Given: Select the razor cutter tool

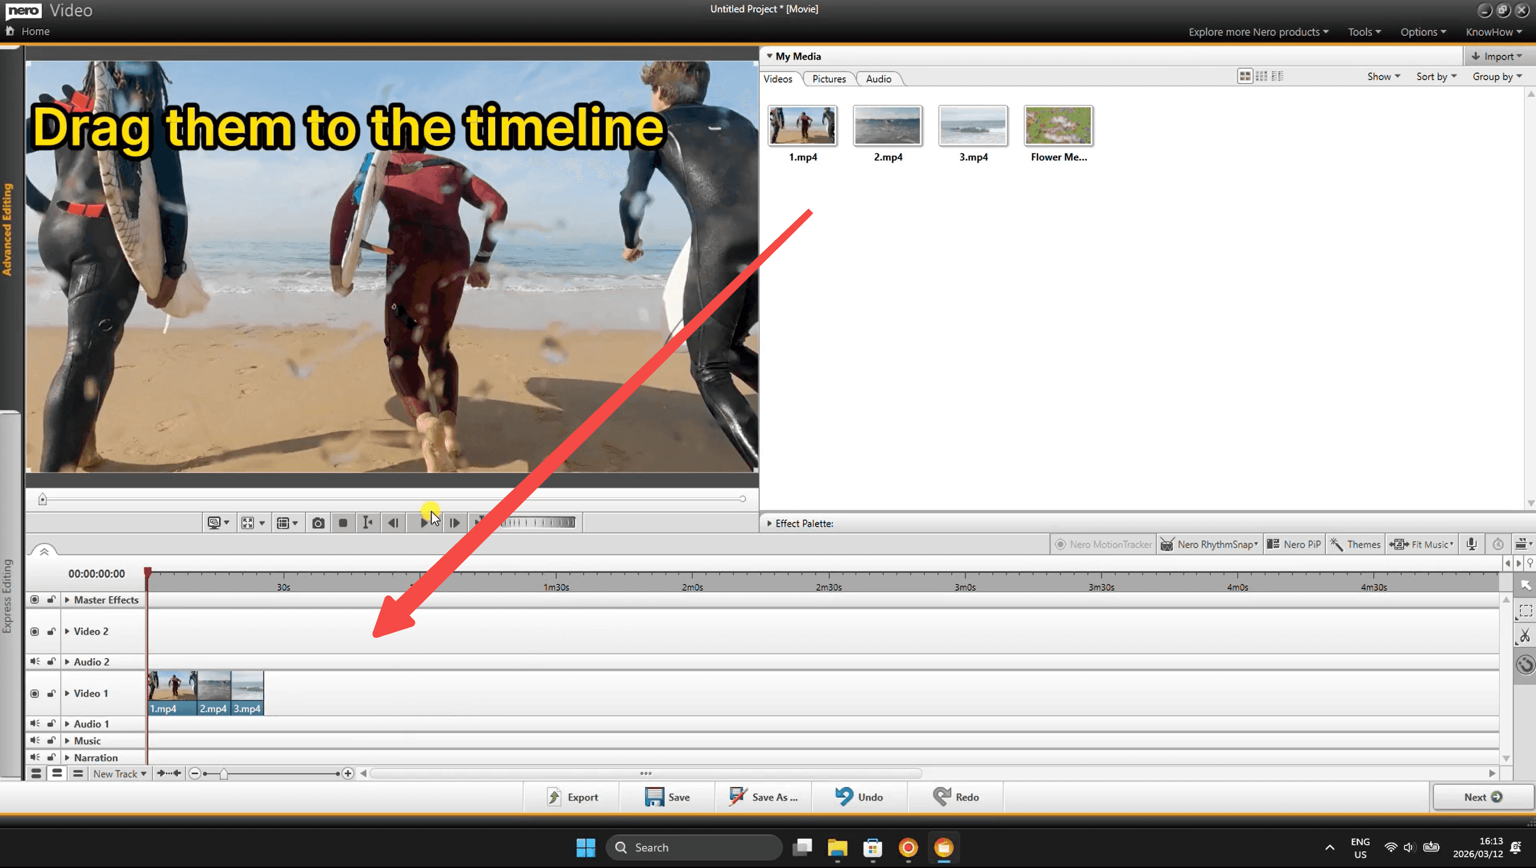Looking at the screenshot, I should [1525, 636].
